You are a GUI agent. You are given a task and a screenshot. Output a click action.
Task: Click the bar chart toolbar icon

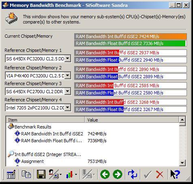(69, 175)
